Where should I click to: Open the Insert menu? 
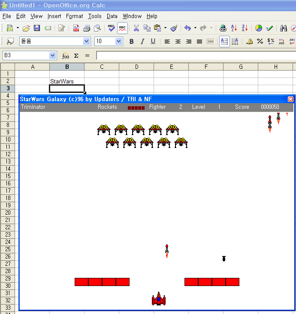[x=54, y=16]
